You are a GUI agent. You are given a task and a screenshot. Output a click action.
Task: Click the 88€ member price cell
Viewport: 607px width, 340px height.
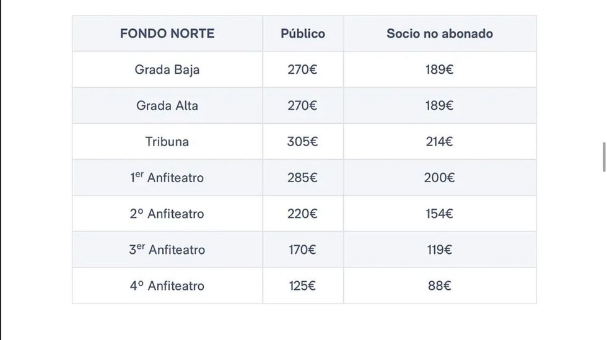(x=440, y=286)
